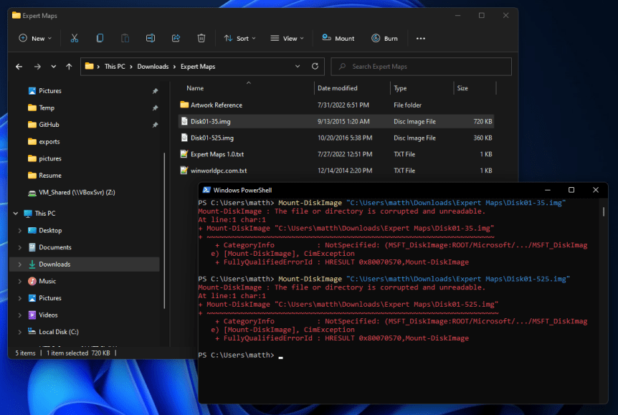Expand the Documents tree node
This screenshot has height=415, width=618.
click(x=19, y=247)
